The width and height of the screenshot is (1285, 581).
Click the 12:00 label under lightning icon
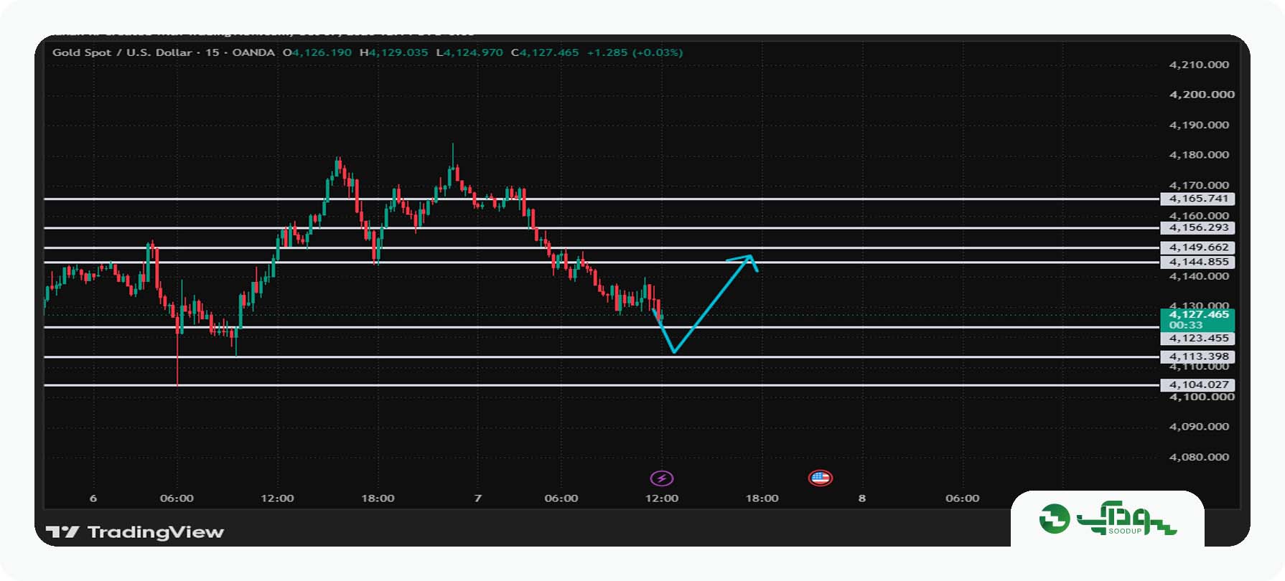tap(661, 499)
